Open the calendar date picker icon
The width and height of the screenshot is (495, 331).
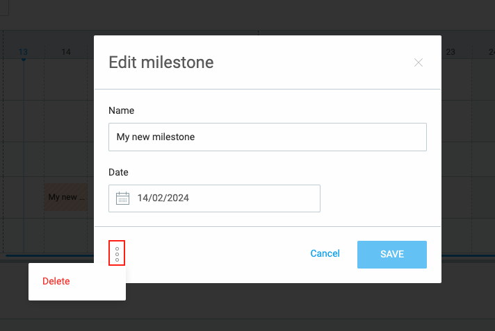(122, 198)
